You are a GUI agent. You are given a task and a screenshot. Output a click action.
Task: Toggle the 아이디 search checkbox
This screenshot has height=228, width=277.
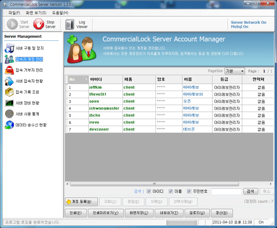149,191
